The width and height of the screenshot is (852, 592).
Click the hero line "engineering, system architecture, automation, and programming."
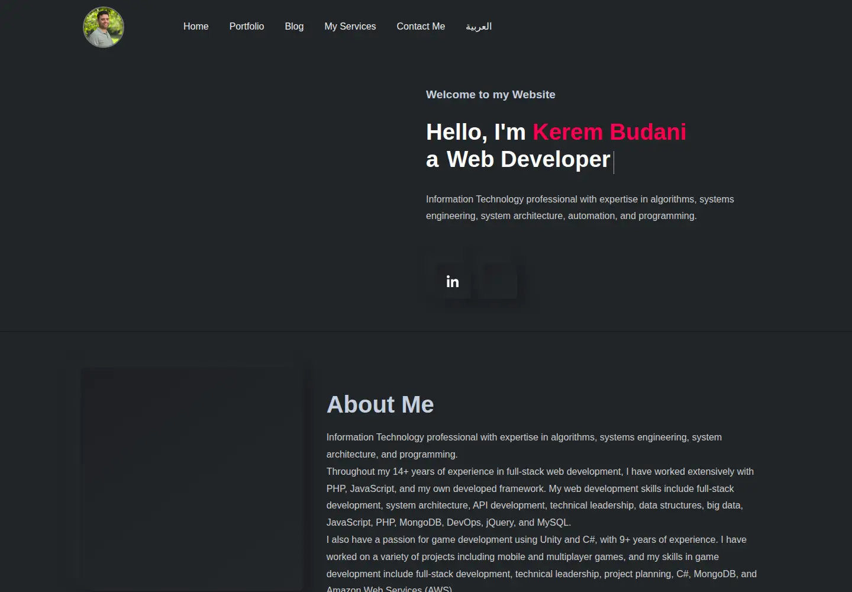point(561,216)
